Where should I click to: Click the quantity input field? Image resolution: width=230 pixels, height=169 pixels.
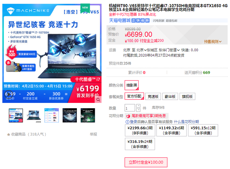[130, 108]
